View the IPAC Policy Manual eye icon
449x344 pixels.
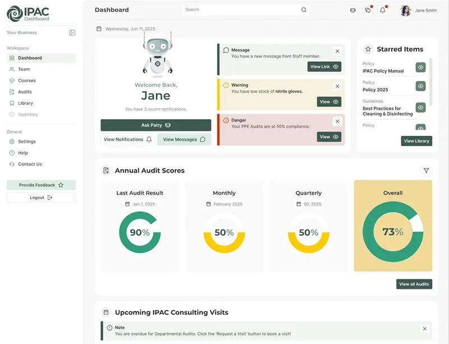420,67
